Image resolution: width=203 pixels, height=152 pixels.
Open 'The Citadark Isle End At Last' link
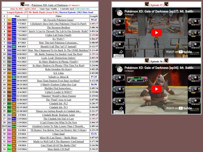[x=59, y=119]
